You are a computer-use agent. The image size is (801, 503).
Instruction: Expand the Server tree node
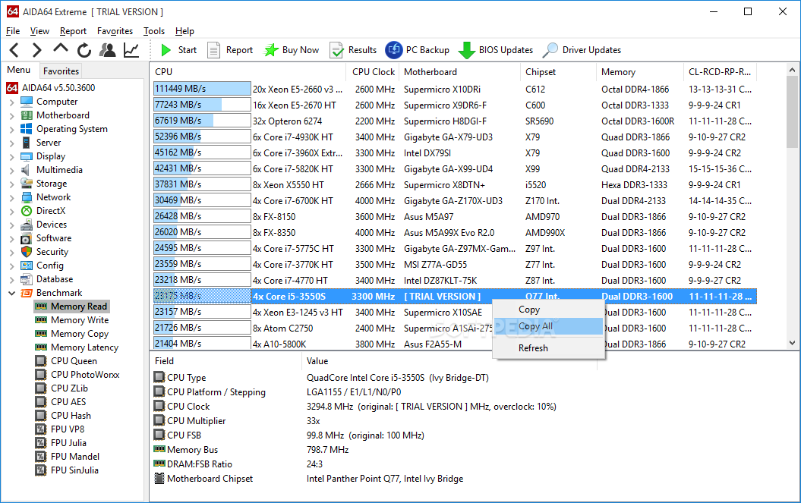[x=11, y=143]
